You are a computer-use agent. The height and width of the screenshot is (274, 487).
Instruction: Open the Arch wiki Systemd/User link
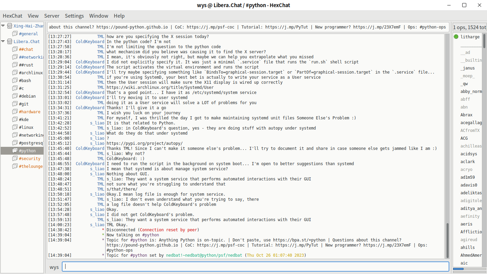click(160, 87)
